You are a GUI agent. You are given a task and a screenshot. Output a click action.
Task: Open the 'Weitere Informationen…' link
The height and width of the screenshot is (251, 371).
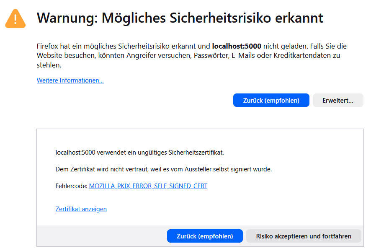point(70,80)
